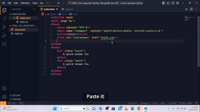Image resolution: width=200 pixels, height=112 pixels.
Task: Open the Go menu
Action: point(42,3)
